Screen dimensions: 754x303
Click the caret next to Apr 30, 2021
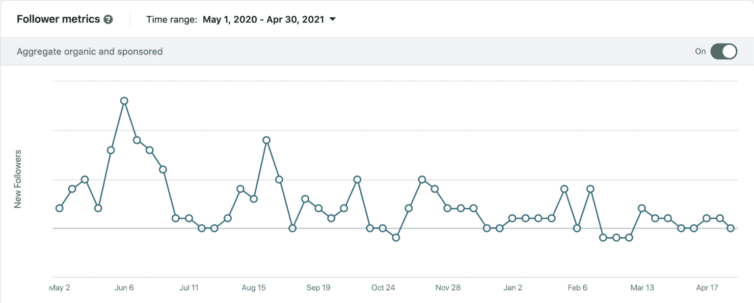(x=332, y=19)
